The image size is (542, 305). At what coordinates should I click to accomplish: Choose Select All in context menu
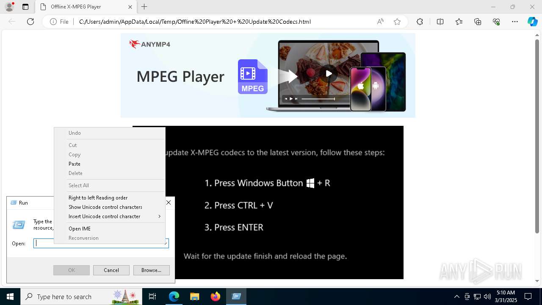coord(109,186)
